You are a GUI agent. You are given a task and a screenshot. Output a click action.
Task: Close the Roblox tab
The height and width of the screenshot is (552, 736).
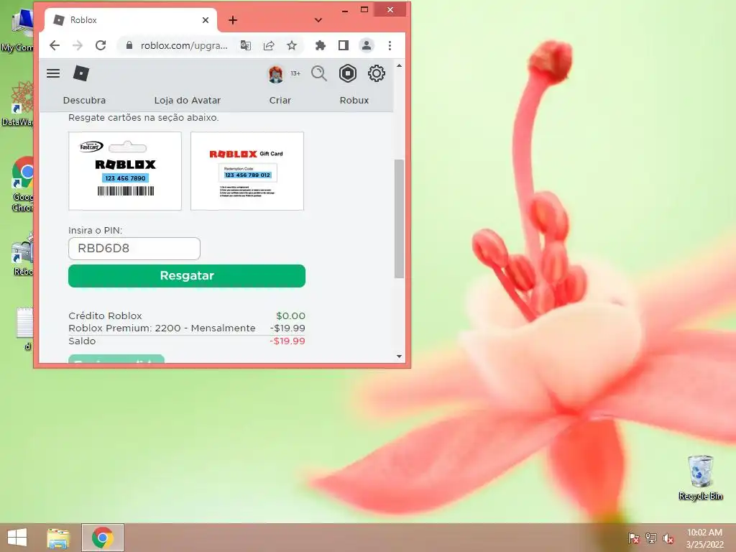click(x=206, y=20)
